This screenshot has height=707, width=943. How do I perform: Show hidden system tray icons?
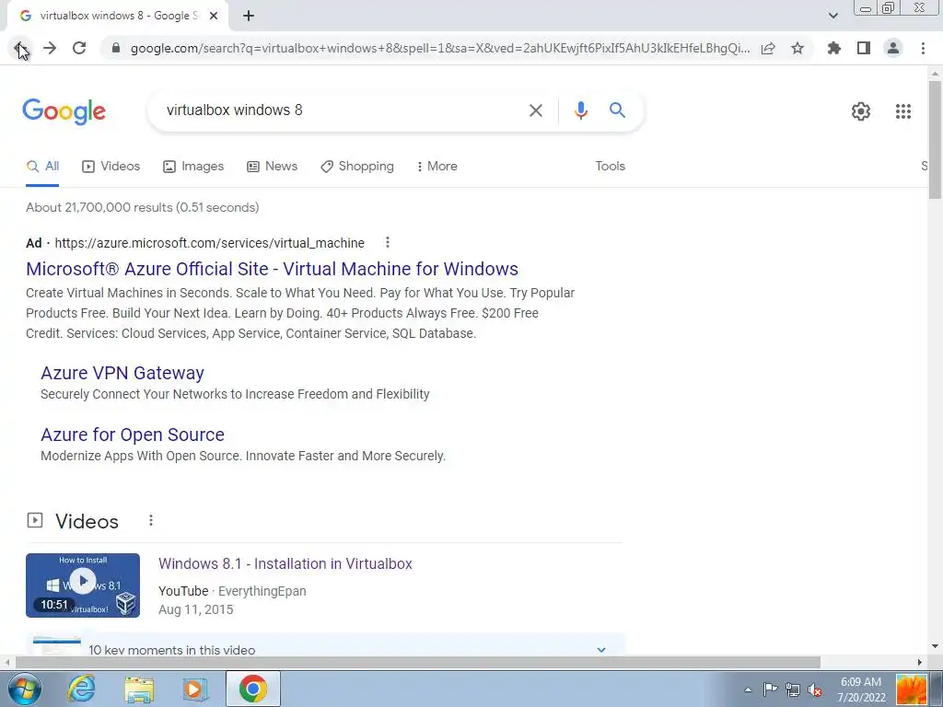tap(748, 690)
